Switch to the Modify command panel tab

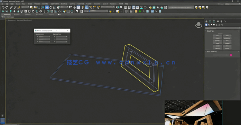(x=210, y=21)
